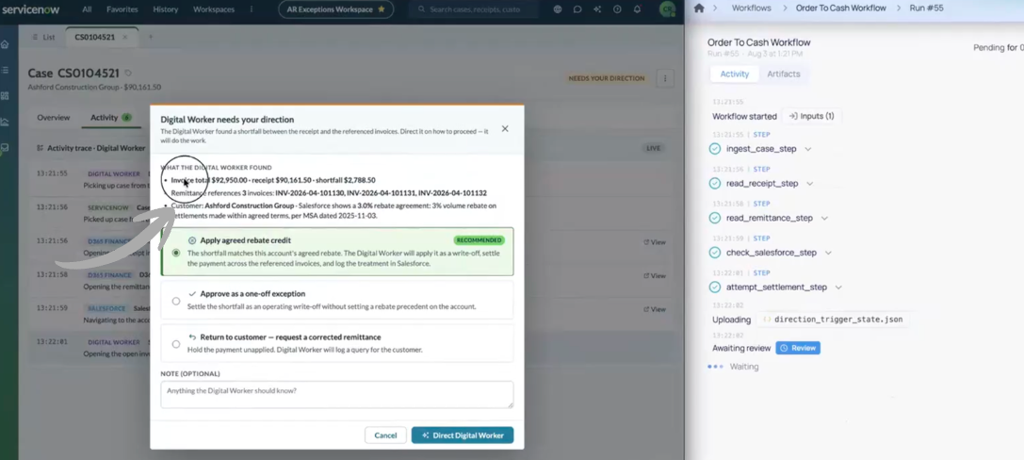Switch to the List tab
This screenshot has height=460, width=1024.
point(43,38)
